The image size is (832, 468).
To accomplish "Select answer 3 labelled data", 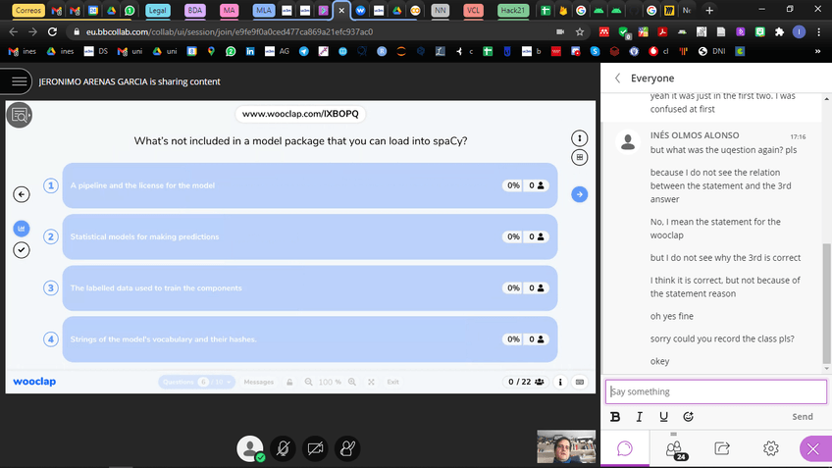I will (310, 288).
